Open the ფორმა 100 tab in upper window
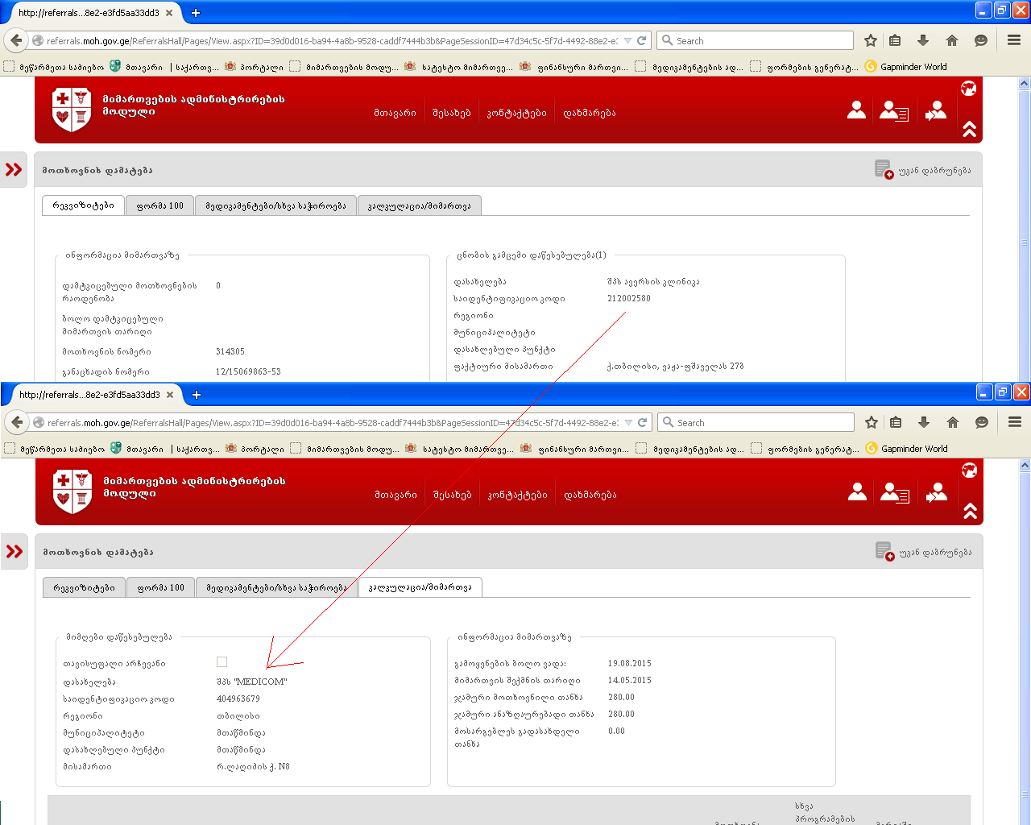Screen dimensions: 1031x825 160,206
